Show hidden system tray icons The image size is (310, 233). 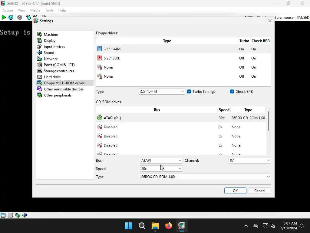pos(246,226)
